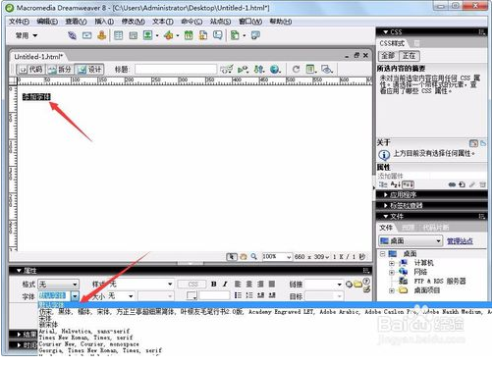Justify the text alignment
The width and height of the screenshot is (493, 365).
[x=272, y=284]
